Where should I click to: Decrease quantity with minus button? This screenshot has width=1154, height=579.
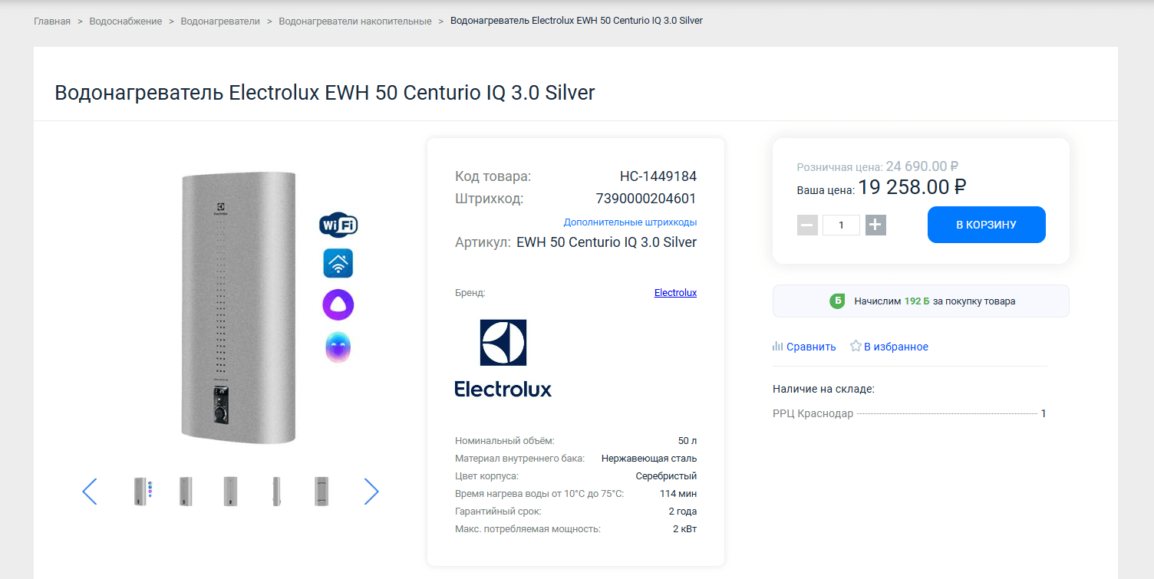(x=807, y=225)
